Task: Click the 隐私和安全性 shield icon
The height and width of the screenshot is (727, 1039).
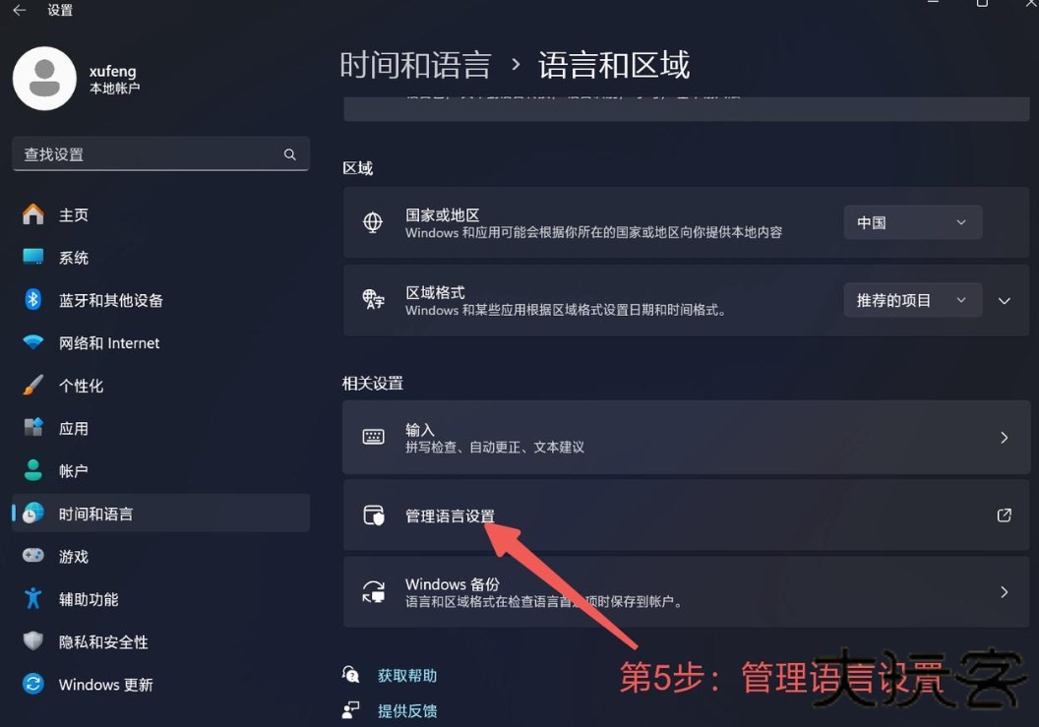Action: (x=33, y=640)
